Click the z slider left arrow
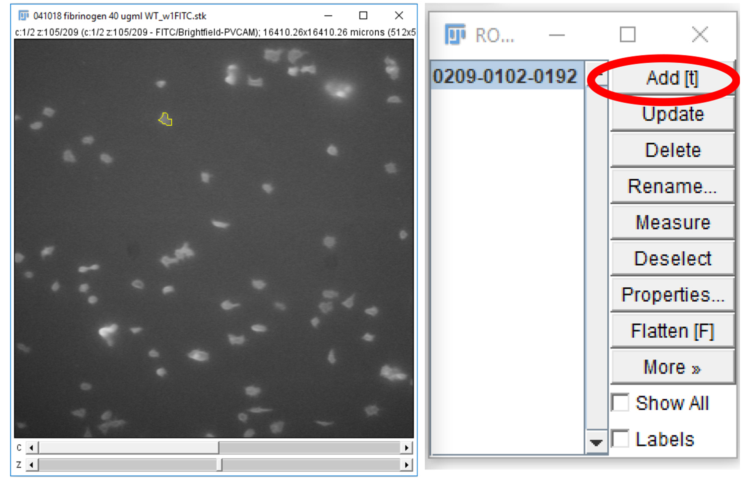 click(x=32, y=465)
